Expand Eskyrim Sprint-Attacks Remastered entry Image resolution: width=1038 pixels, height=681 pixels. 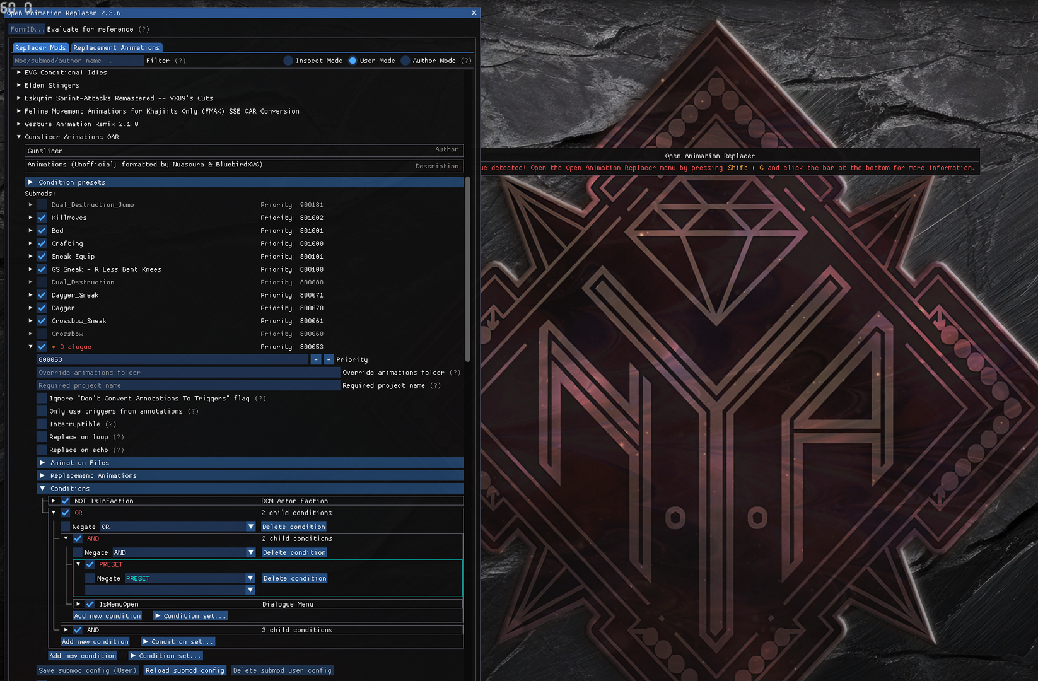[x=19, y=98]
